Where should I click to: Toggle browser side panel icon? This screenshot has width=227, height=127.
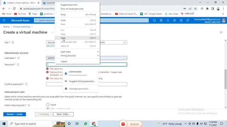point(212,8)
